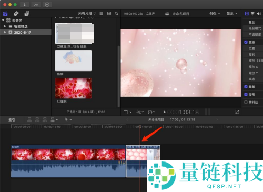Select the 疾病 clip thumbnail
Viewport: 263px width, 192px height.
tap(73, 60)
